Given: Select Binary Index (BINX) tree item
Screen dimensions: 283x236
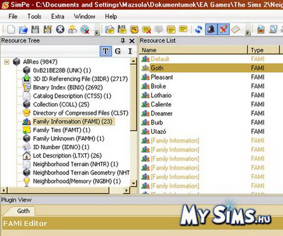Looking at the screenshot, I should coord(68,87).
